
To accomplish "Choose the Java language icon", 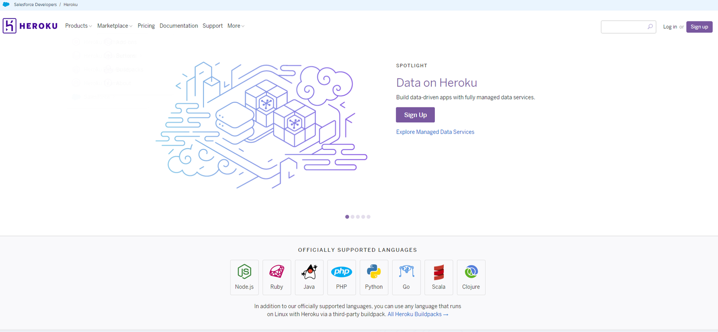I will [309, 272].
